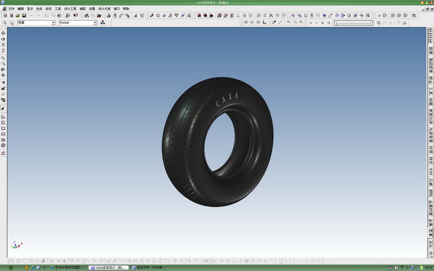Click the red circle render style icon
The image size is (434, 271).
click(x=3, y=145)
